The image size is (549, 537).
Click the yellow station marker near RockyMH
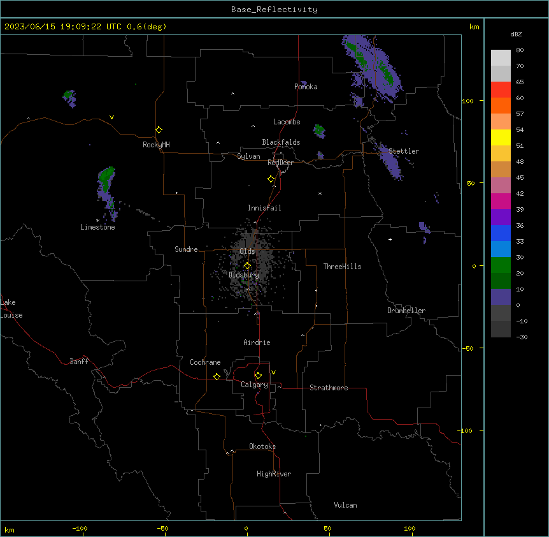[x=159, y=130]
